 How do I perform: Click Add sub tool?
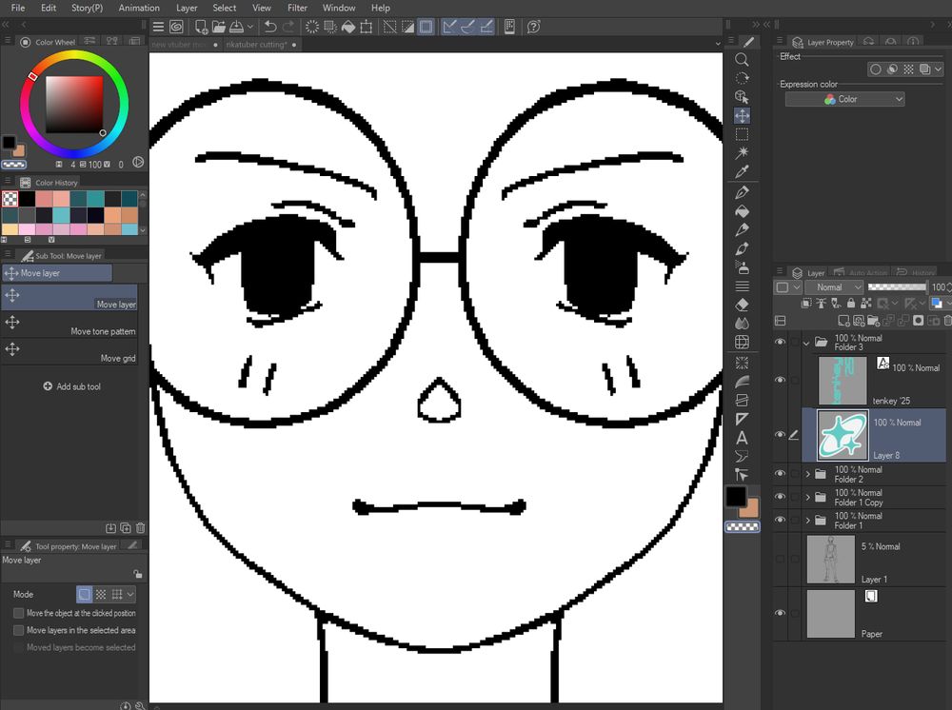point(71,386)
